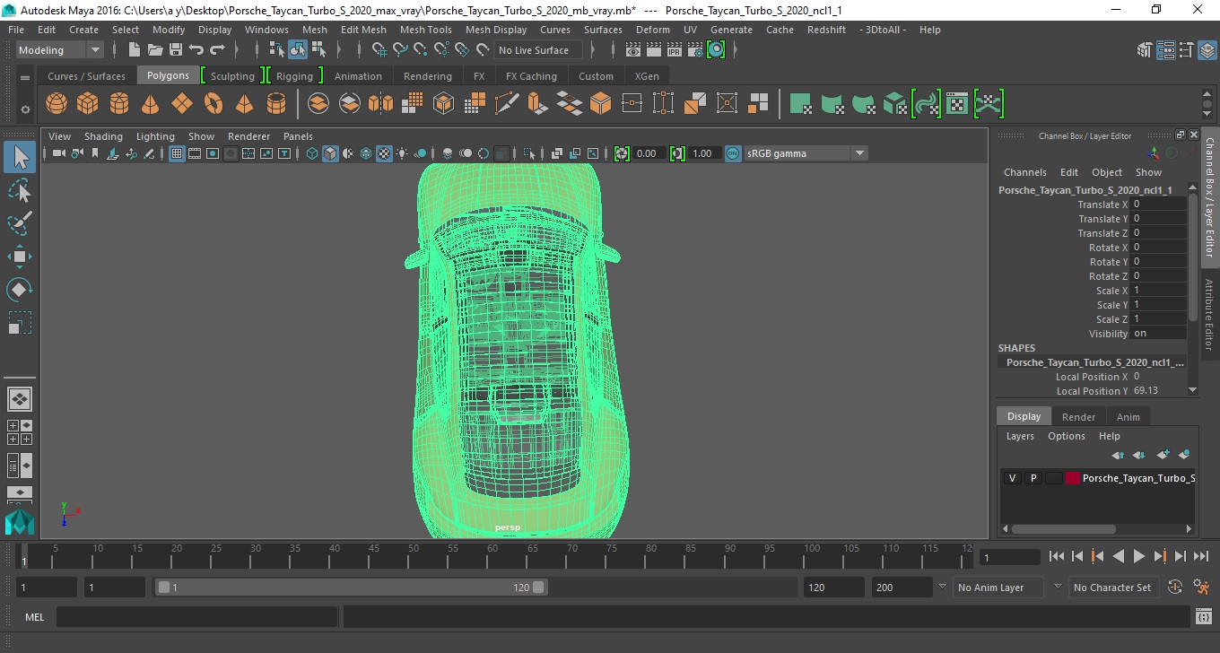The width and height of the screenshot is (1220, 653).
Task: Create a polygon pyramid from the shelf
Action: pyautogui.click(x=245, y=104)
